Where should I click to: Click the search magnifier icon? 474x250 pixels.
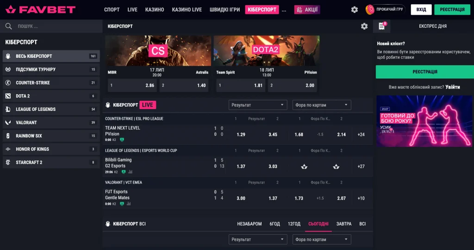click(x=8, y=26)
